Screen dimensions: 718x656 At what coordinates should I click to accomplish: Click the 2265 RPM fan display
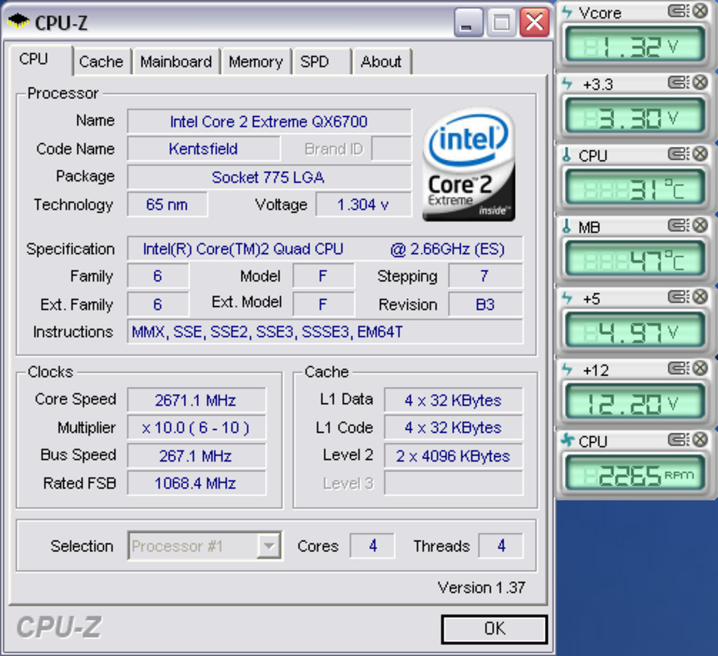[x=634, y=474]
